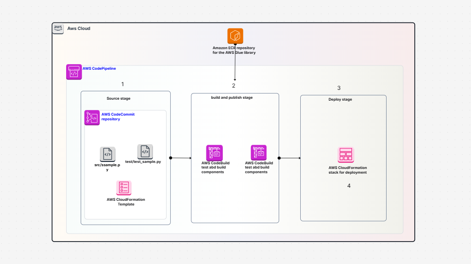Click the AWS cloud logo icon
The width and height of the screenshot is (471, 264).
[x=58, y=29]
